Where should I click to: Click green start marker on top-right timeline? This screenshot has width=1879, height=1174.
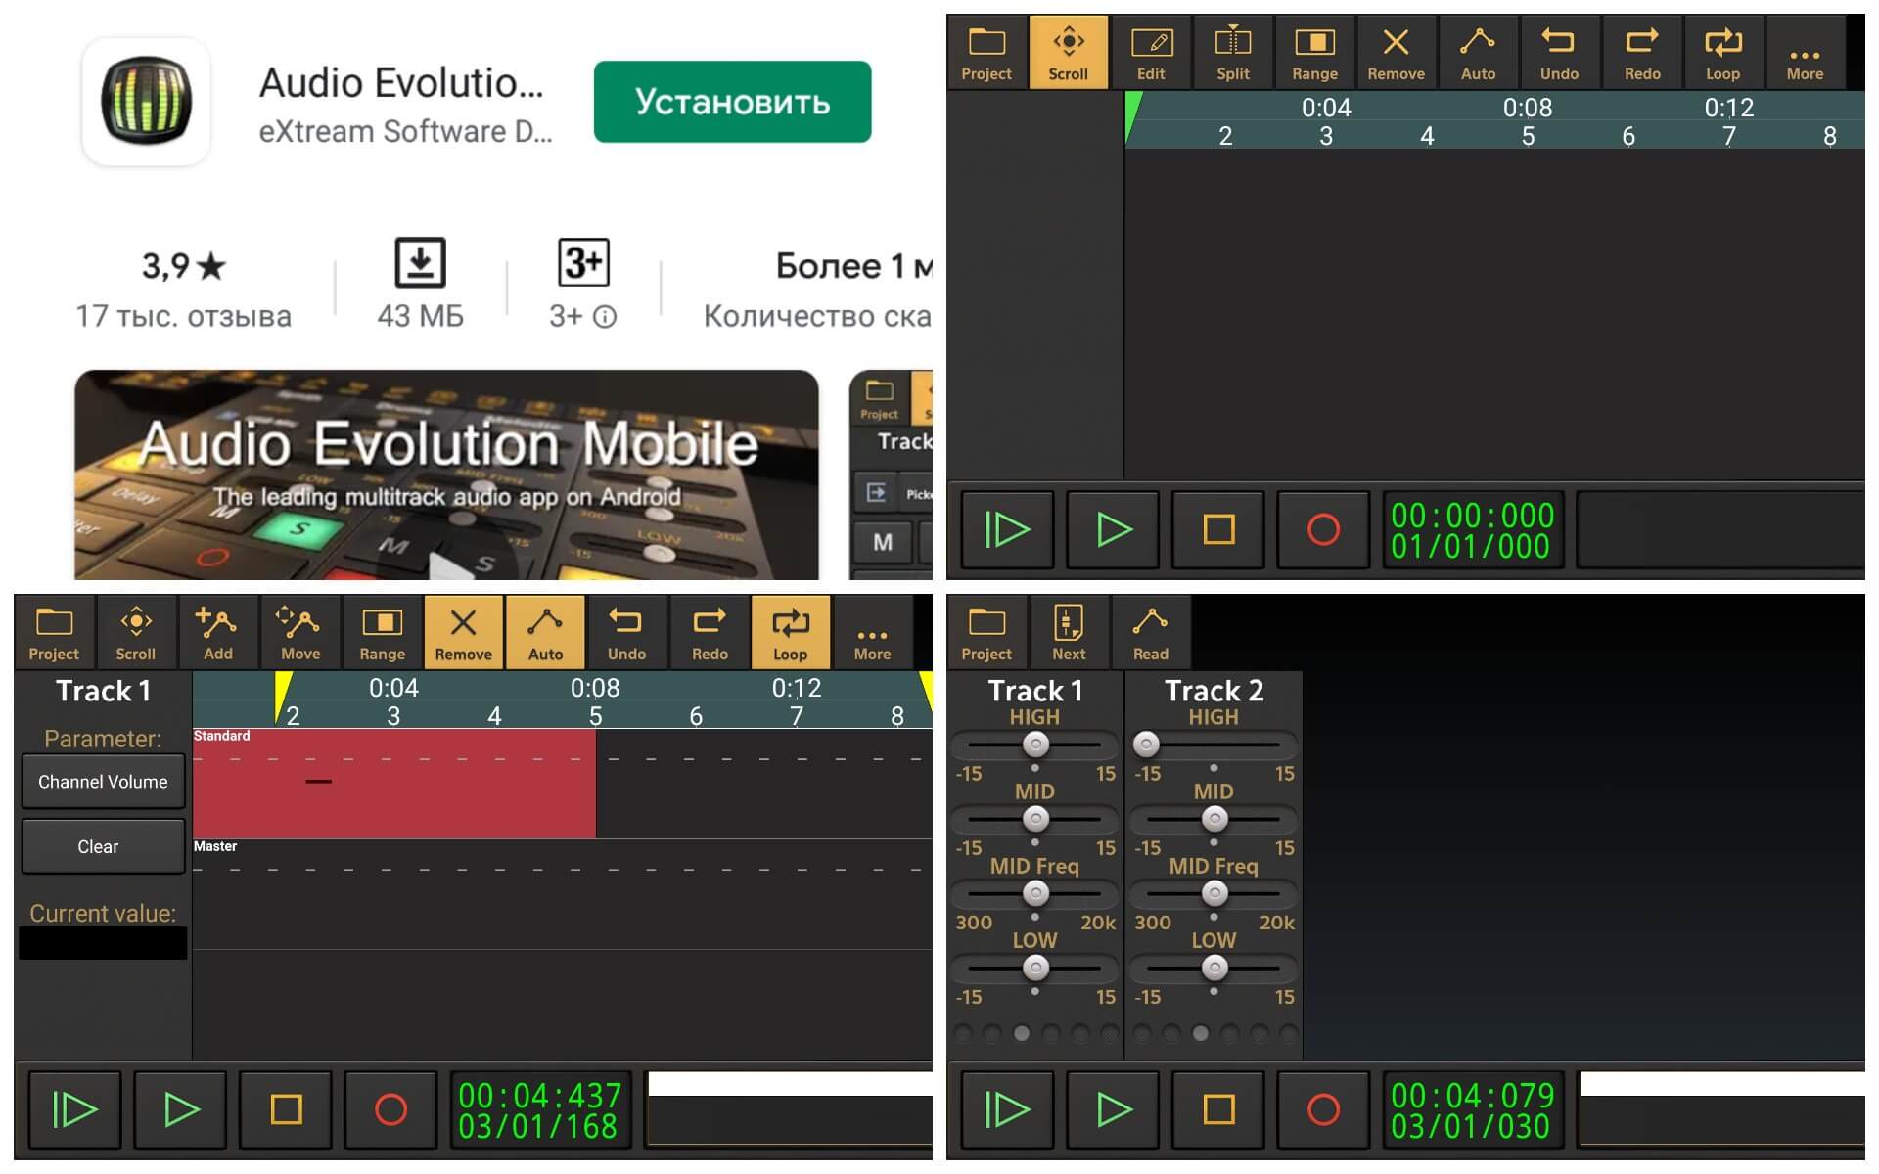point(1132,115)
